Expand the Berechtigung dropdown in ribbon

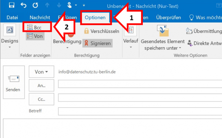(x=67, y=48)
